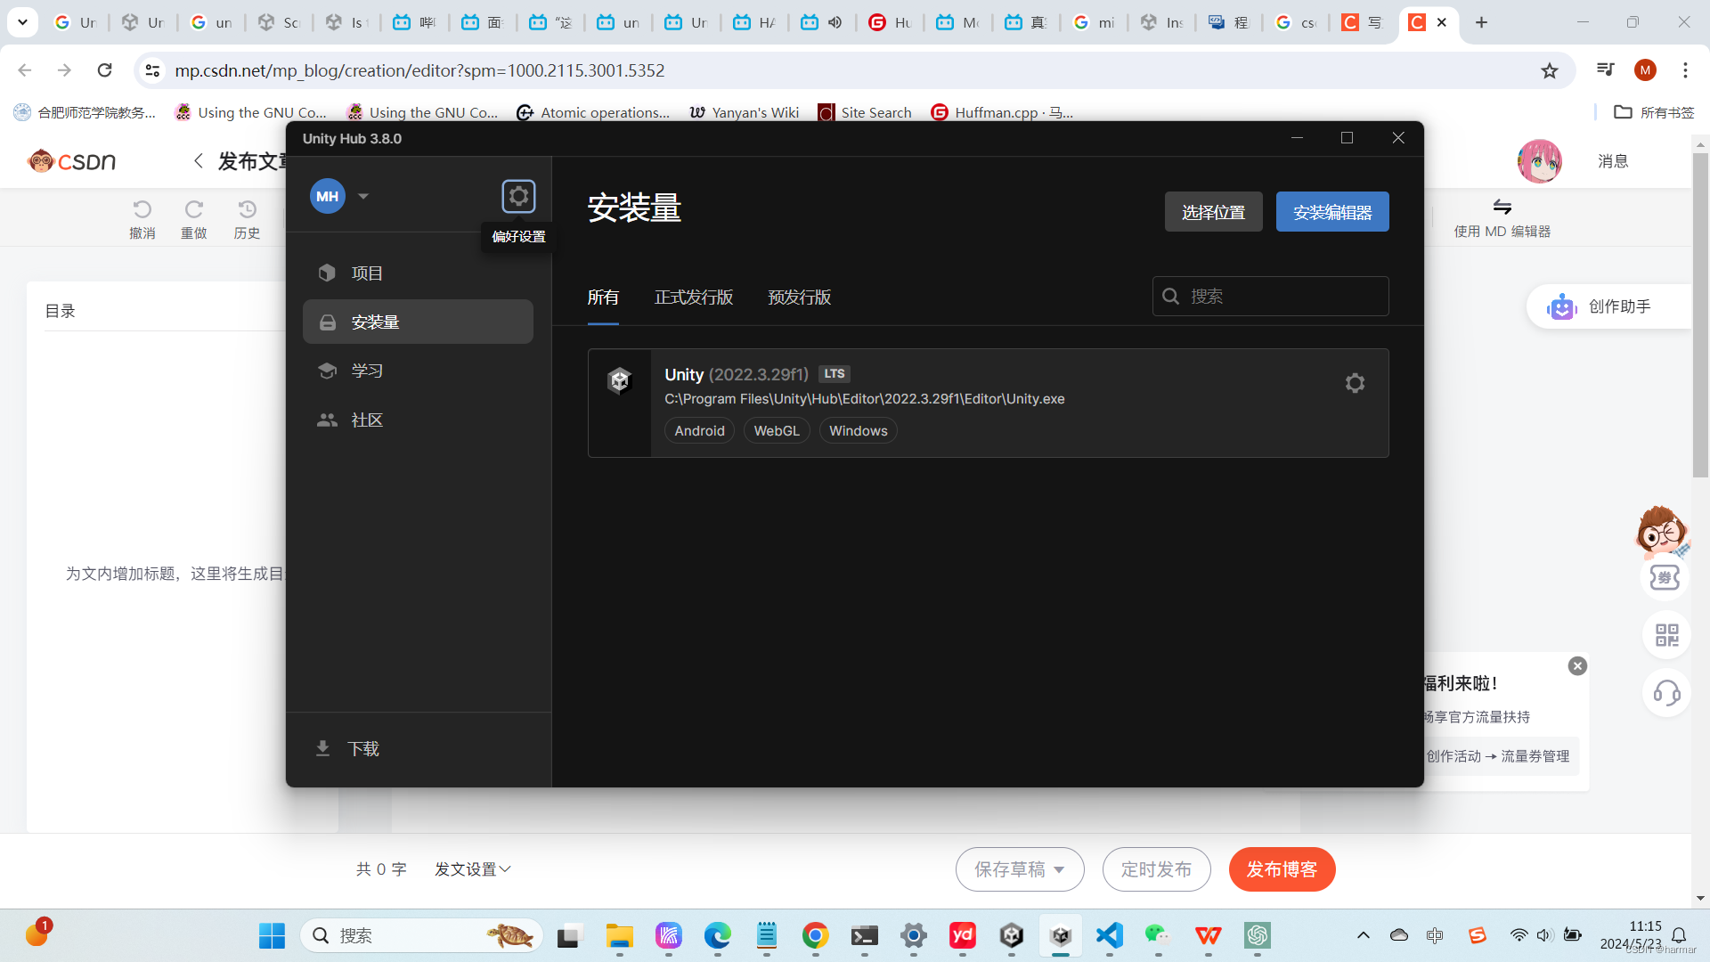Focus the Unity Hub 搜索 field
The height and width of the screenshot is (962, 1710).
point(1270,296)
